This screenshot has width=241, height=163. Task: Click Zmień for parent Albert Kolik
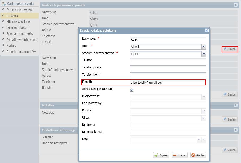tap(230, 49)
